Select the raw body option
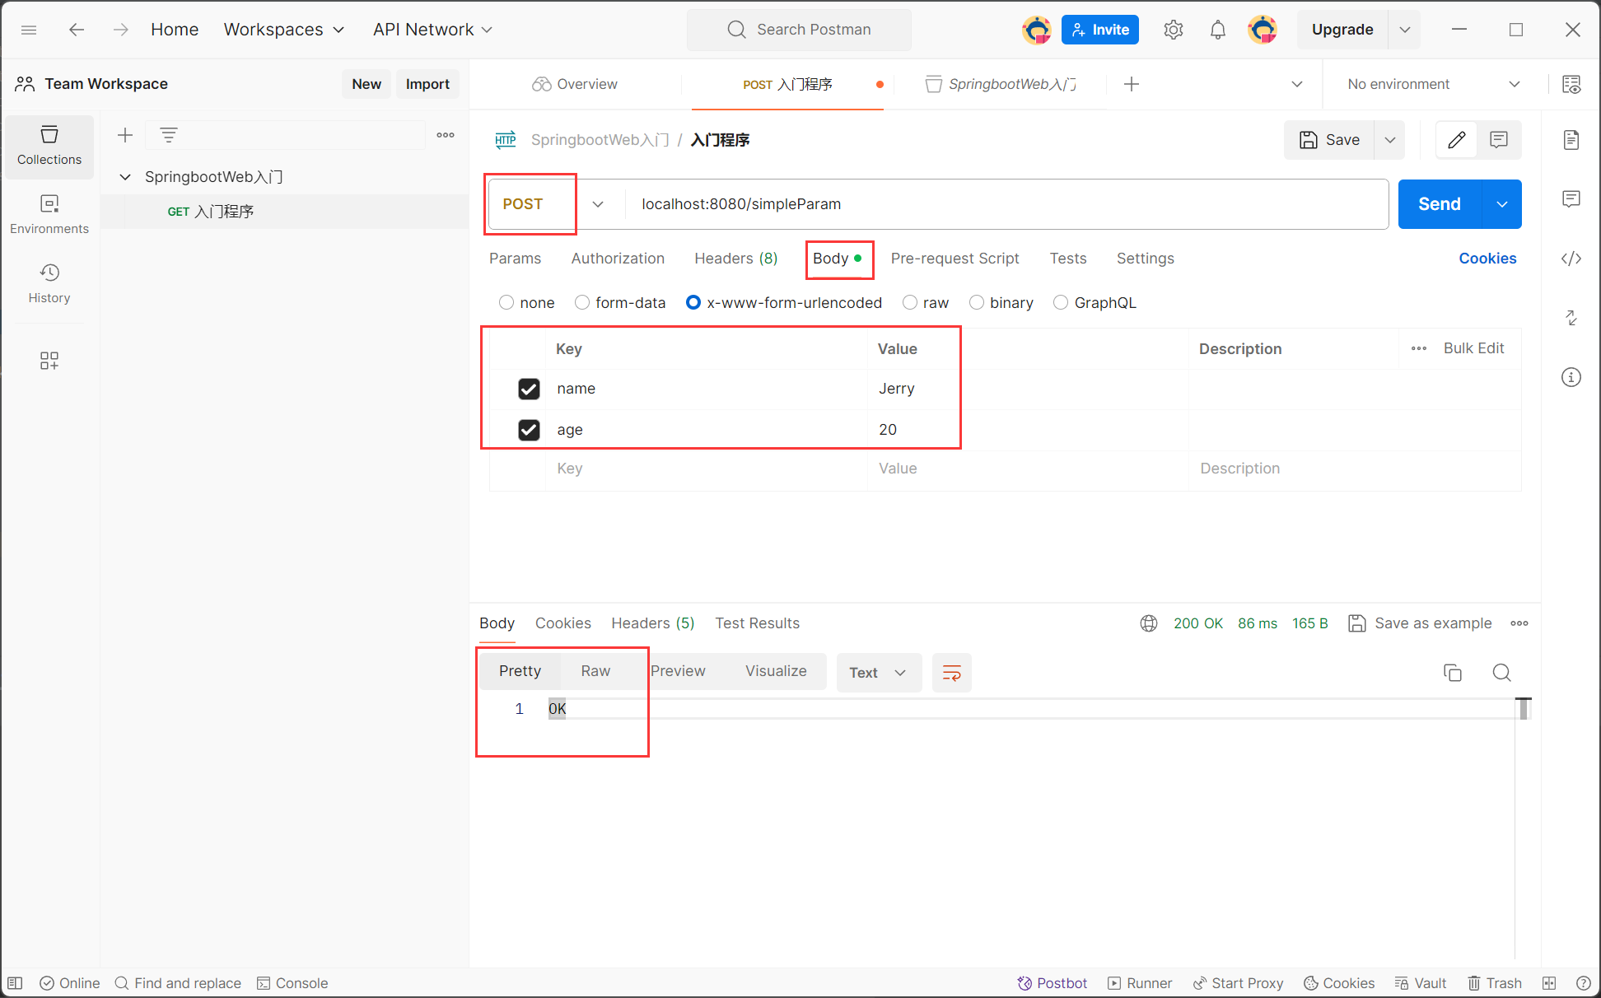 [910, 303]
